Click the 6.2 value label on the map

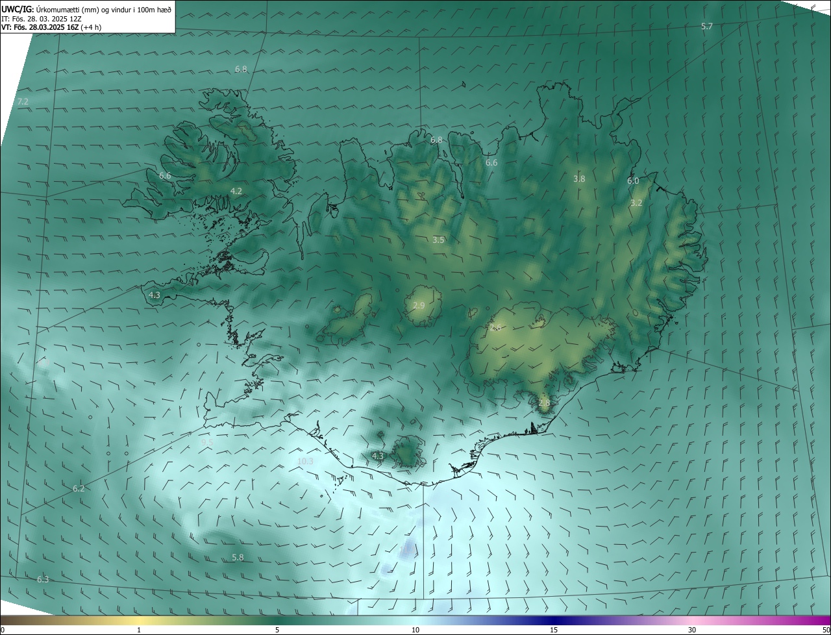[x=79, y=488]
